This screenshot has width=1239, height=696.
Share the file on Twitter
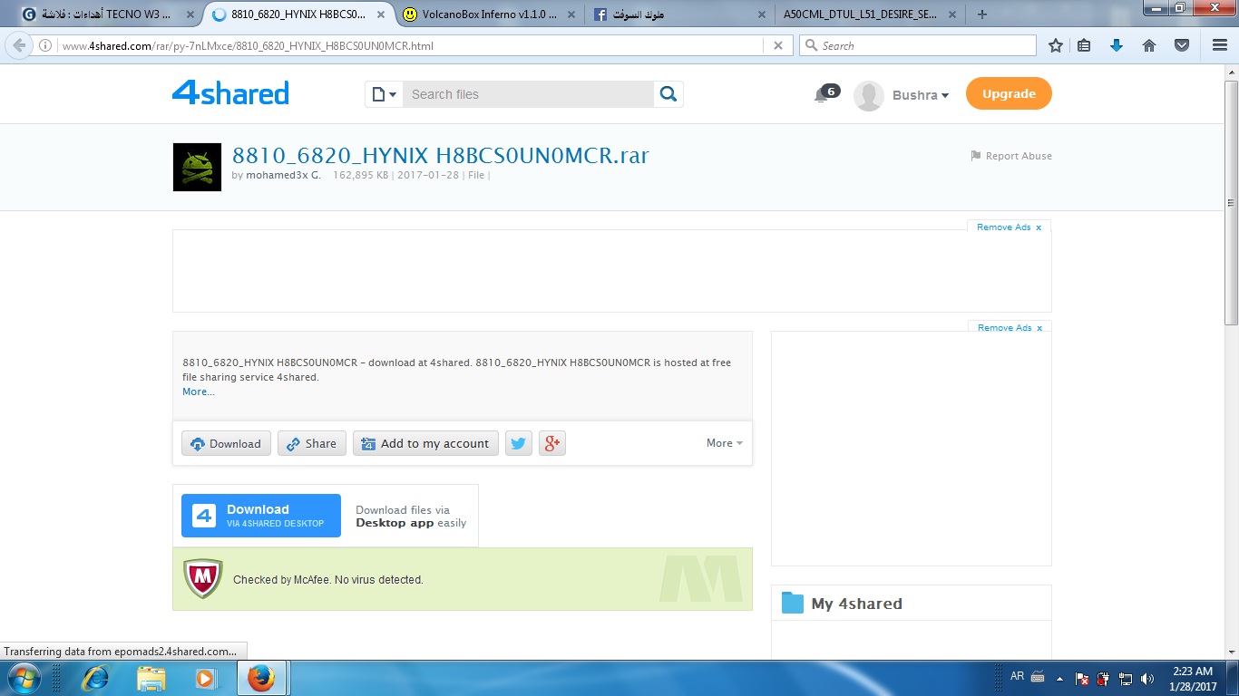click(x=519, y=443)
